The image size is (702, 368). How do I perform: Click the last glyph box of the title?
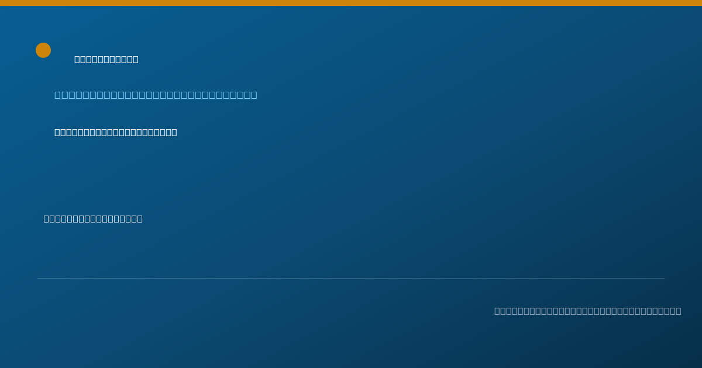pyautogui.click(x=136, y=59)
